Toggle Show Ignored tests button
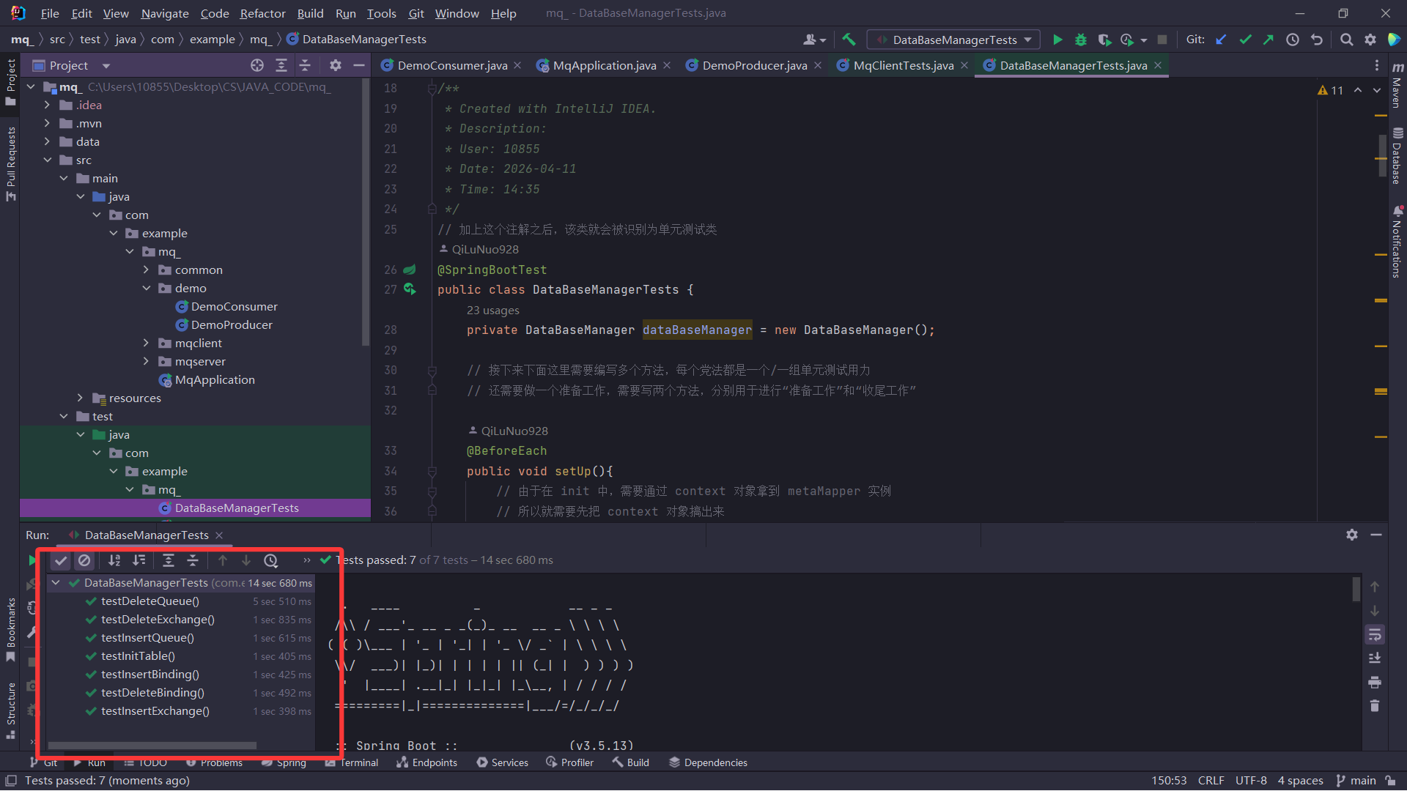Image resolution: width=1407 pixels, height=791 pixels. click(84, 560)
